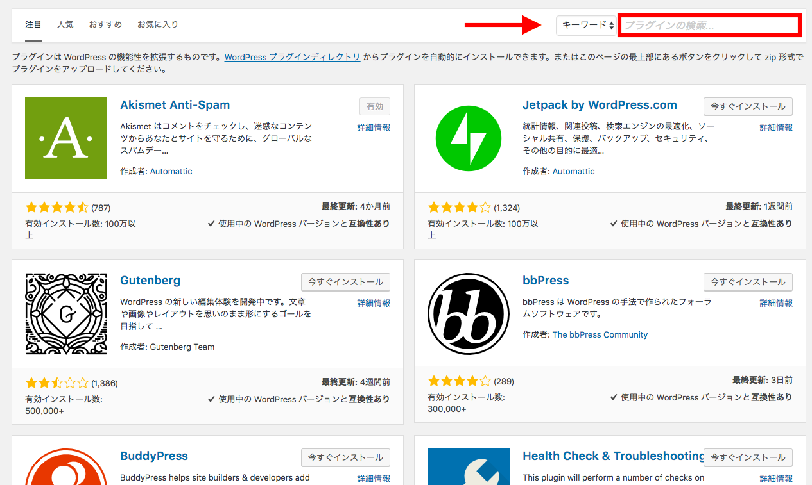Click Gutenberg's 最終更新: 4週間前 text
Image resolution: width=812 pixels, height=485 pixels.
point(356,382)
